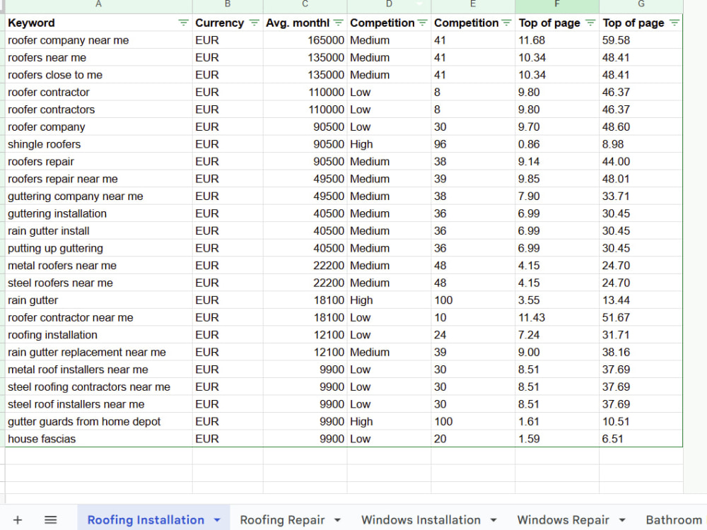Open the Avg. monthly column filter icon
Viewport: 707px width, 530px height.
[339, 23]
